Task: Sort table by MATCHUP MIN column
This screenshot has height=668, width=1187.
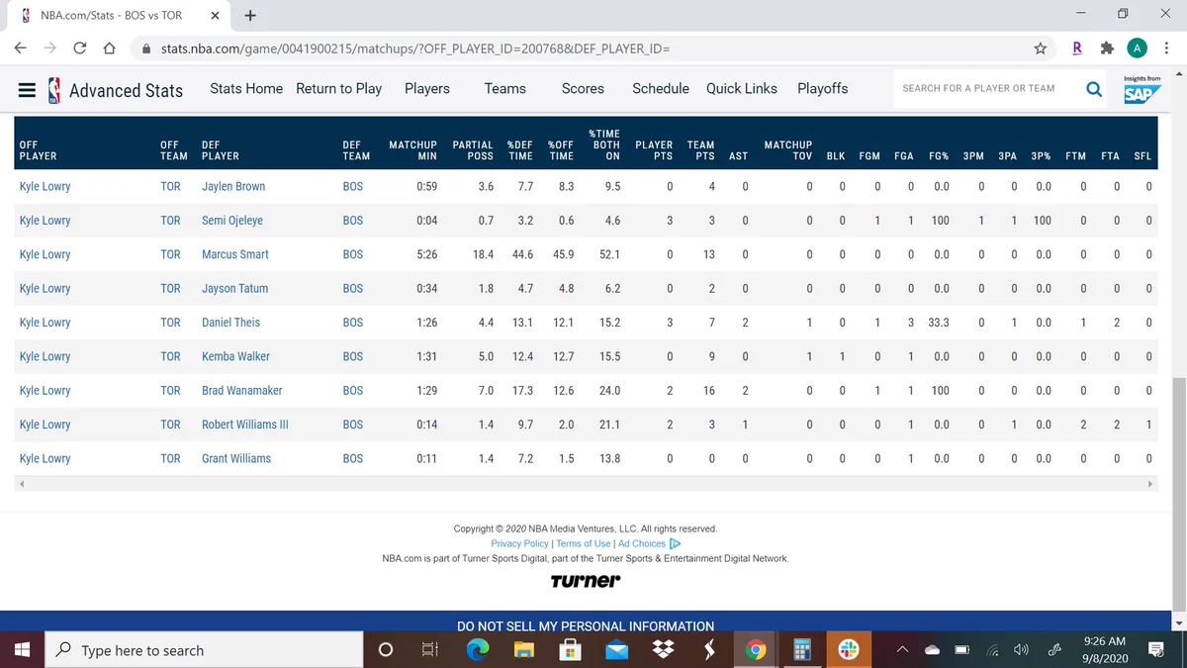Action: [412, 150]
